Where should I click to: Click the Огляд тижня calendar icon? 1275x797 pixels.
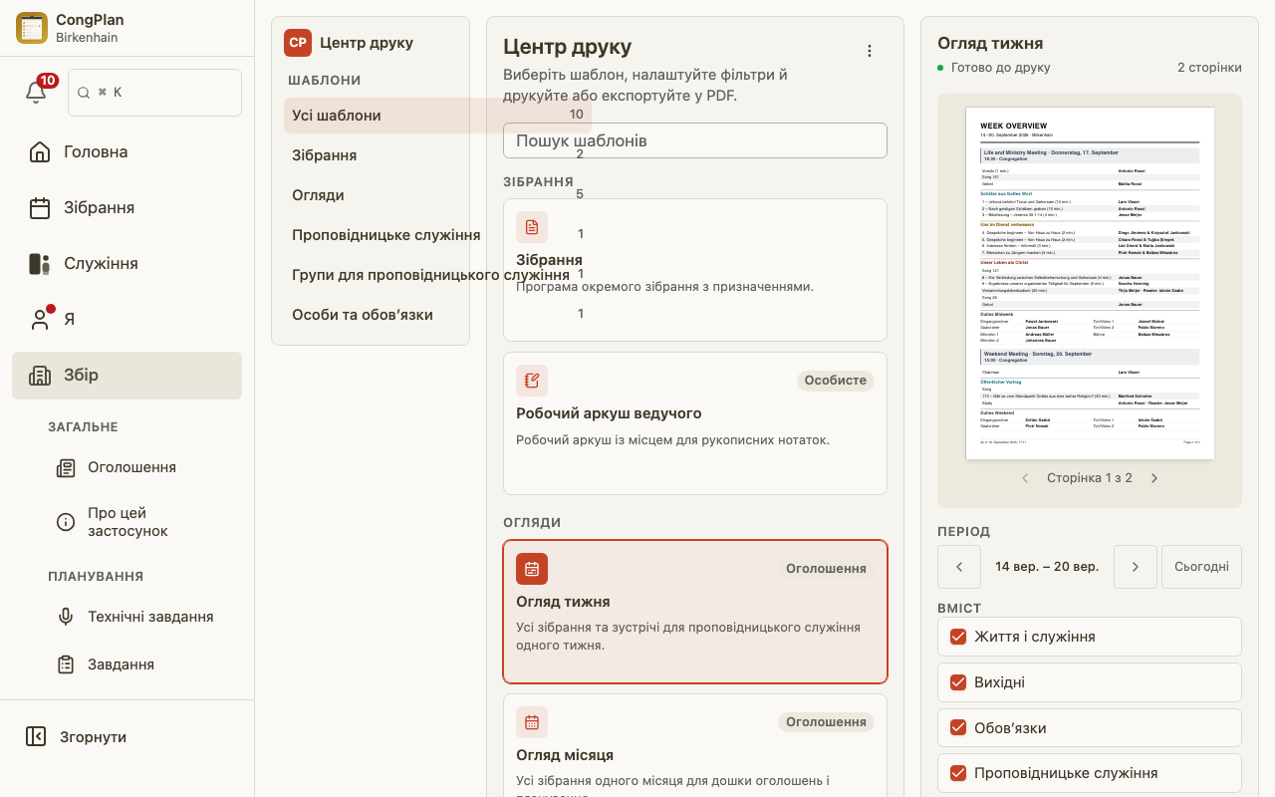point(532,569)
